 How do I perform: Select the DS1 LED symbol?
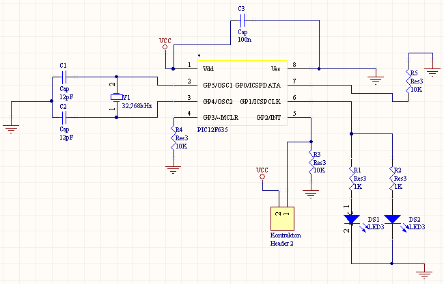pos(352,220)
